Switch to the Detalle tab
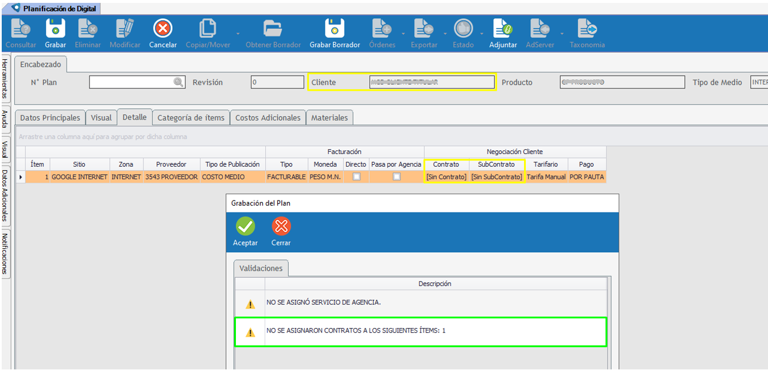 tap(134, 117)
